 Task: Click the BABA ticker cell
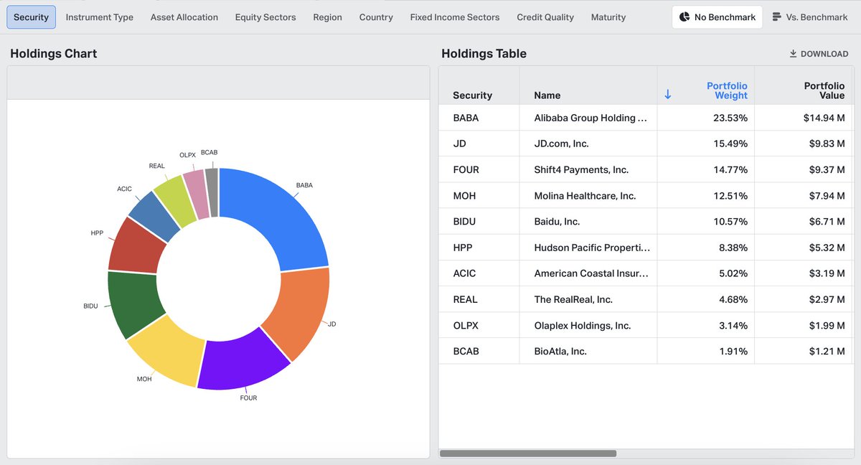coord(479,118)
